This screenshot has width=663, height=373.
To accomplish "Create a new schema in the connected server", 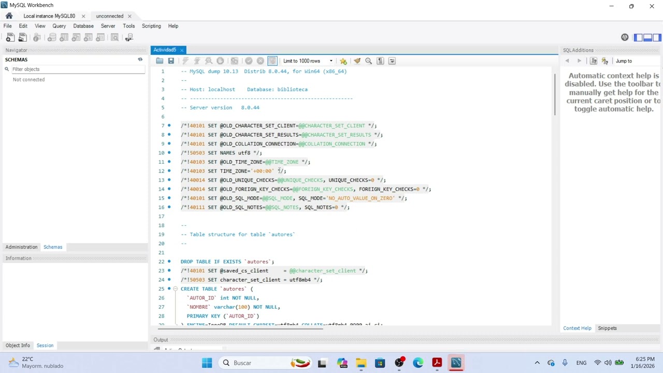I will pyautogui.click(x=52, y=37).
